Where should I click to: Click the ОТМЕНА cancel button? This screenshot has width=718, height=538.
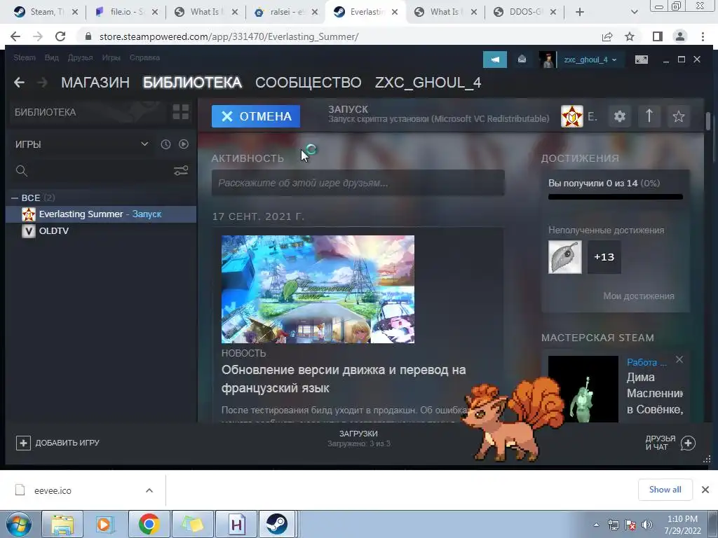(x=256, y=116)
